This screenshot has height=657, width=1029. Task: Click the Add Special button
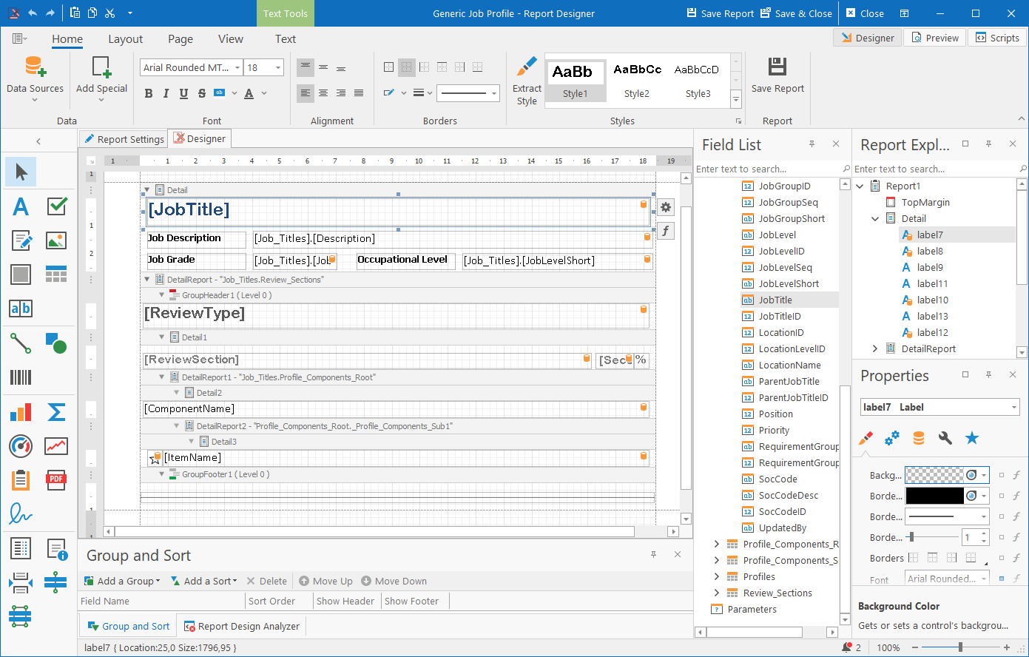(x=102, y=80)
